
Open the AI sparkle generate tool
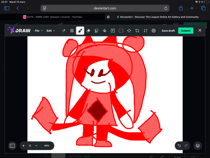[x=64, y=31]
